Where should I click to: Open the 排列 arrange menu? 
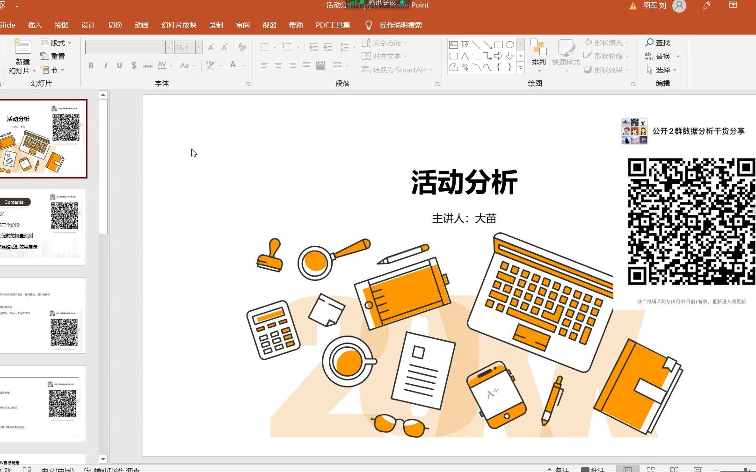539,56
